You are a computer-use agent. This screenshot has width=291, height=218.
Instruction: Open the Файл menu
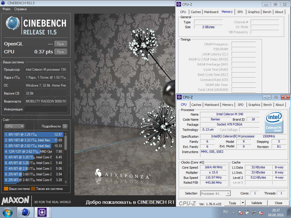[x=6, y=9]
